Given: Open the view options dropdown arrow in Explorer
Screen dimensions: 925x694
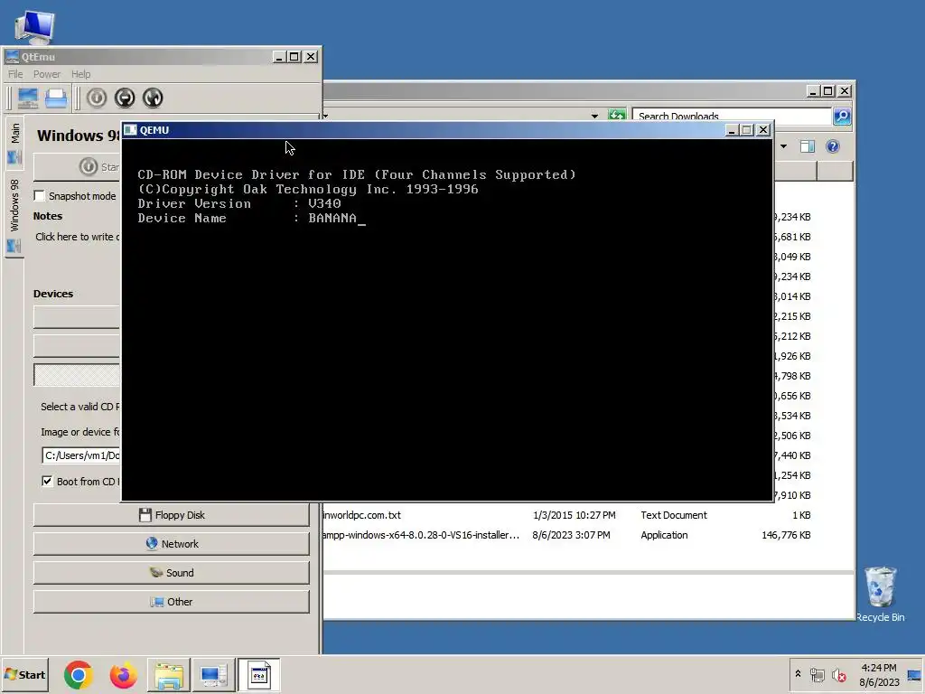Looking at the screenshot, I should [783, 146].
